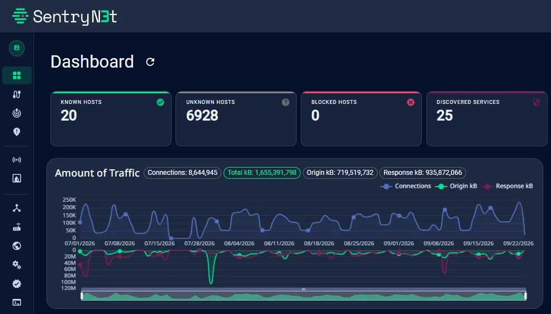Image resolution: width=551 pixels, height=314 pixels.
Task: Open the alert location pin sidebar icon
Action: [x=17, y=132]
